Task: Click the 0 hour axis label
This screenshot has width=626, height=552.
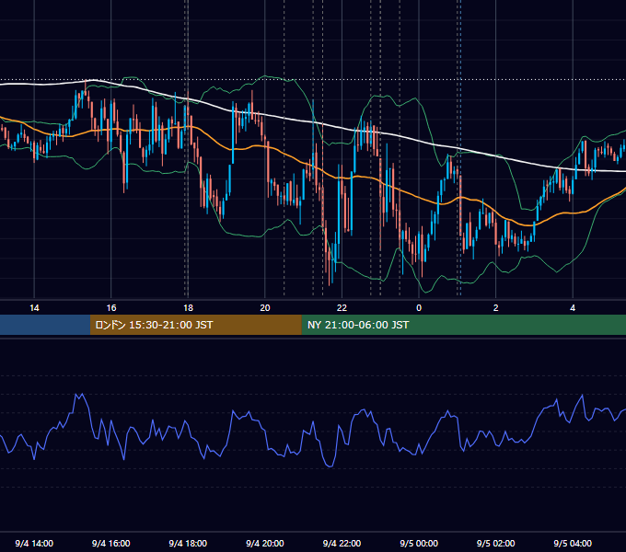Action: [x=419, y=308]
